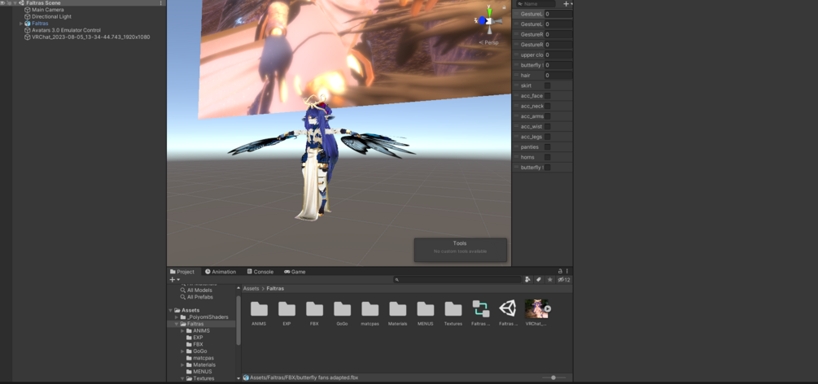Toggle the acc_face parameter checkbox
This screenshot has width=818, height=384.
click(x=547, y=96)
